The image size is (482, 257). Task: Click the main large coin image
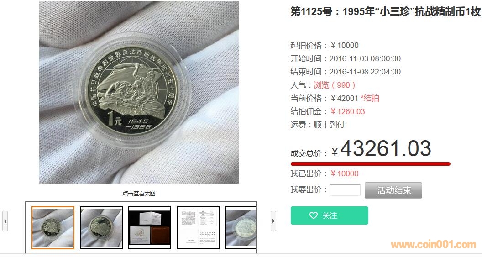click(139, 92)
